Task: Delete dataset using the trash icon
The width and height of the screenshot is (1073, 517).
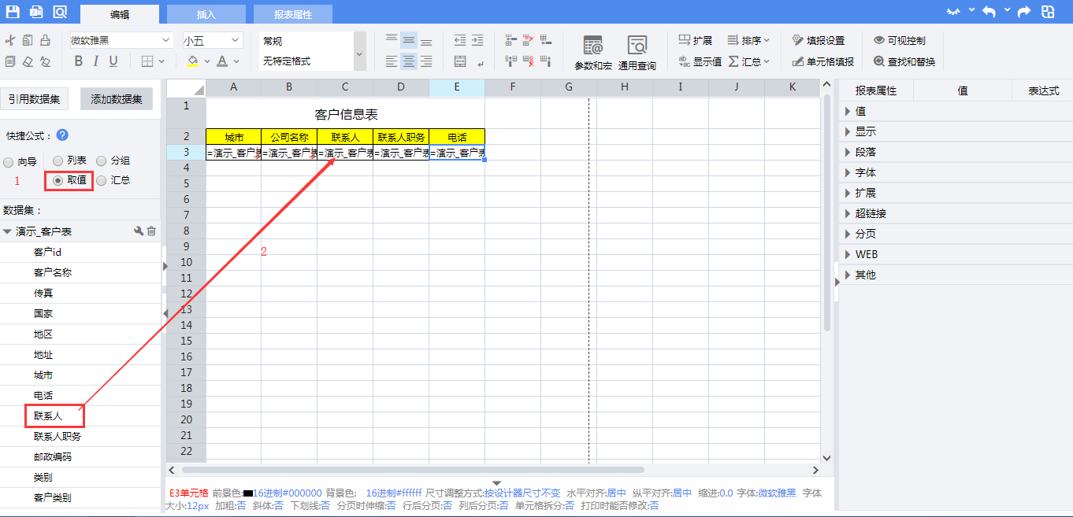Action: (x=151, y=231)
